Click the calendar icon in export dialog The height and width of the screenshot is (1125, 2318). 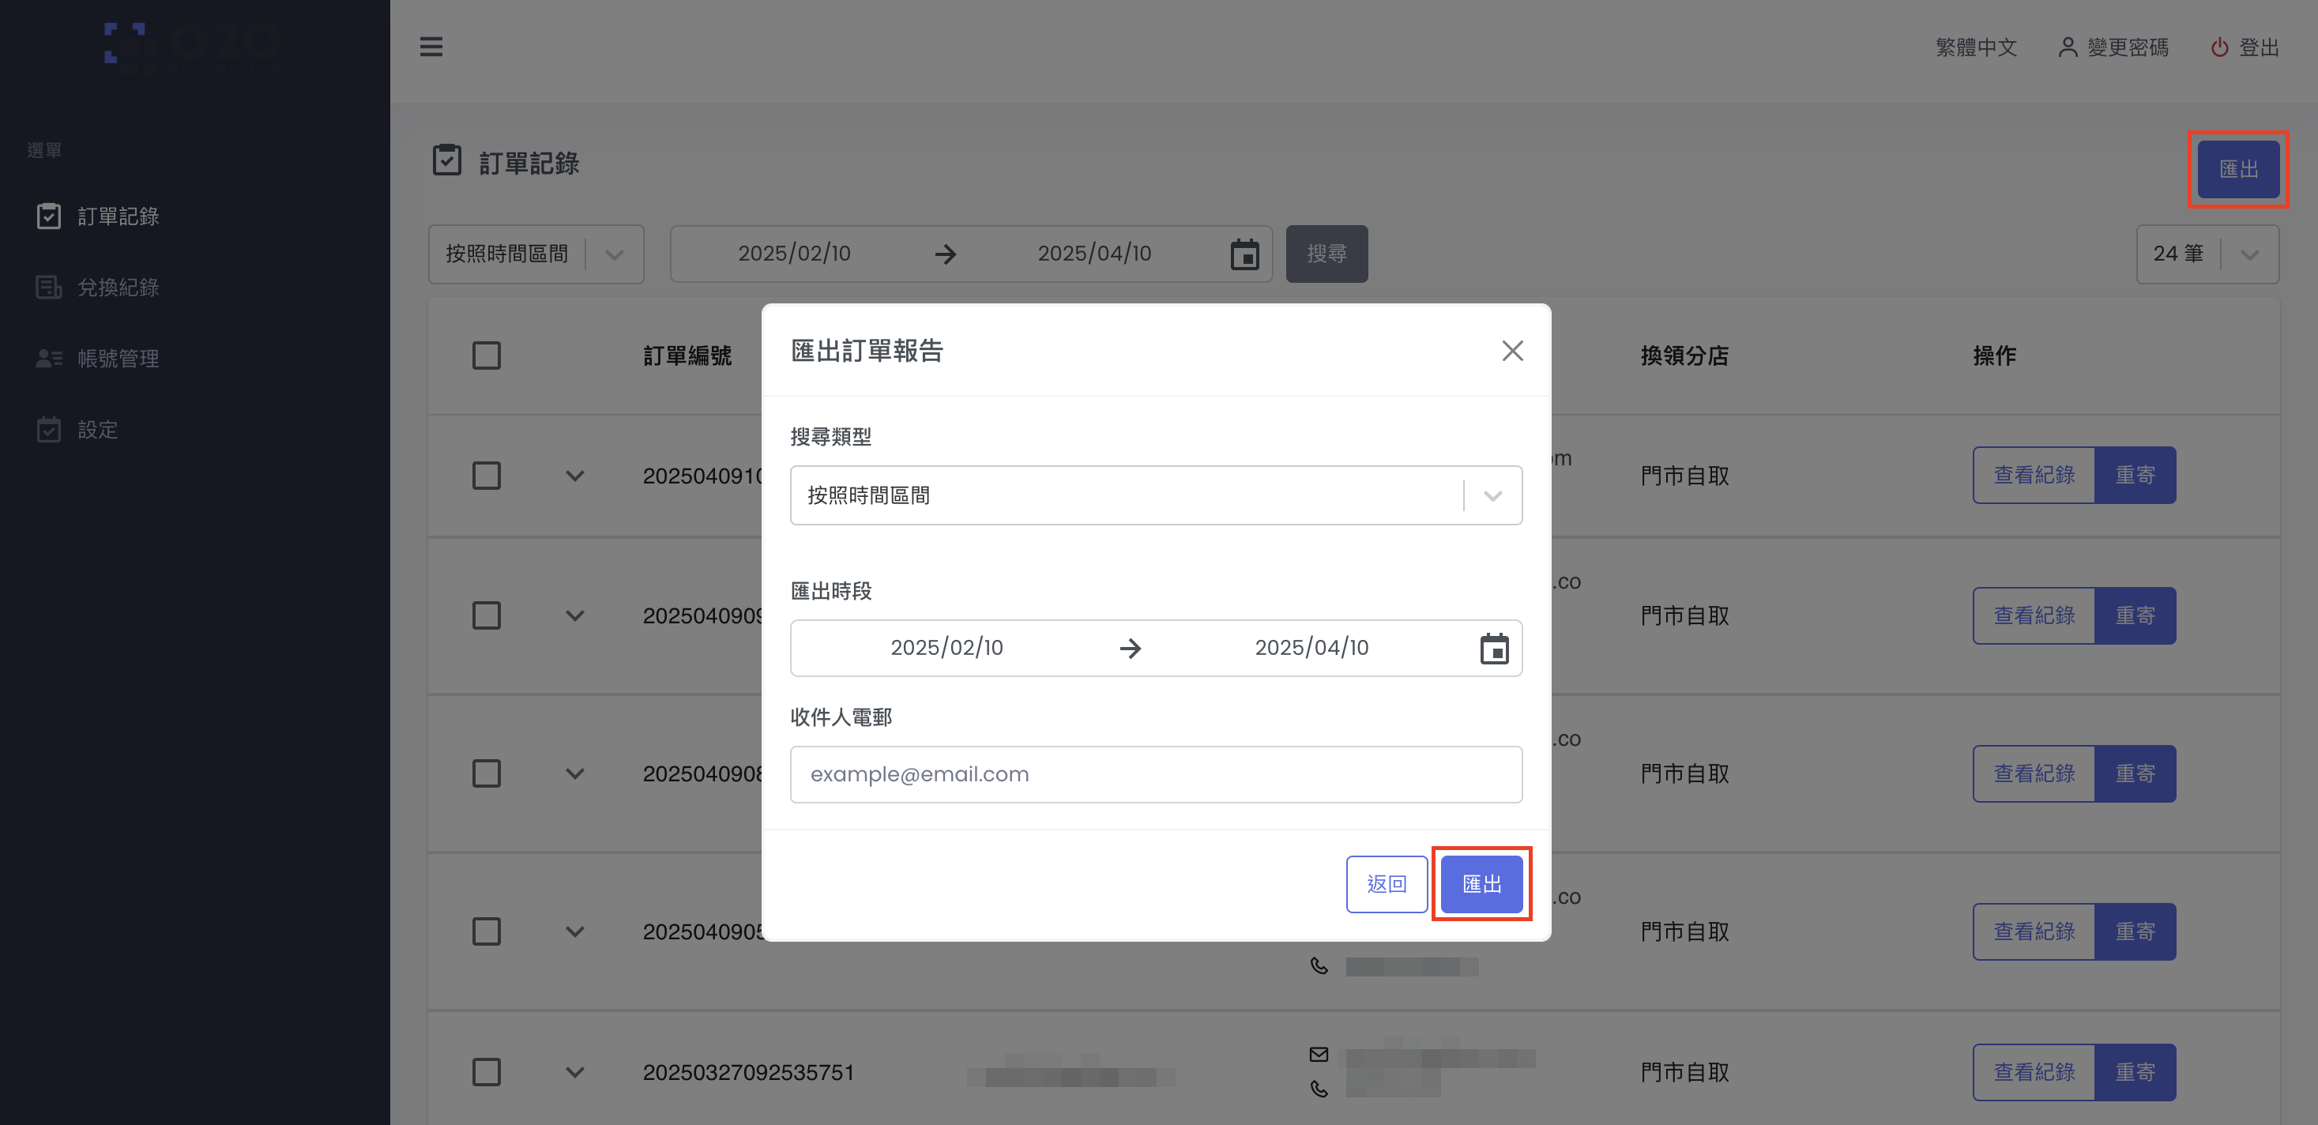point(1494,648)
